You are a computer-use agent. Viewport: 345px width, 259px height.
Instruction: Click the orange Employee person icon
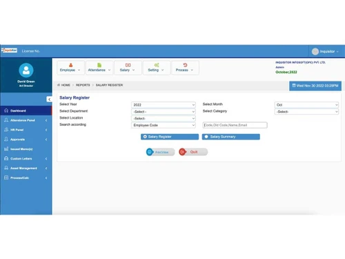click(70, 65)
